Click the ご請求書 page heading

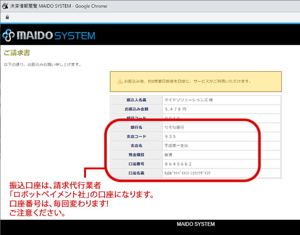coord(17,53)
